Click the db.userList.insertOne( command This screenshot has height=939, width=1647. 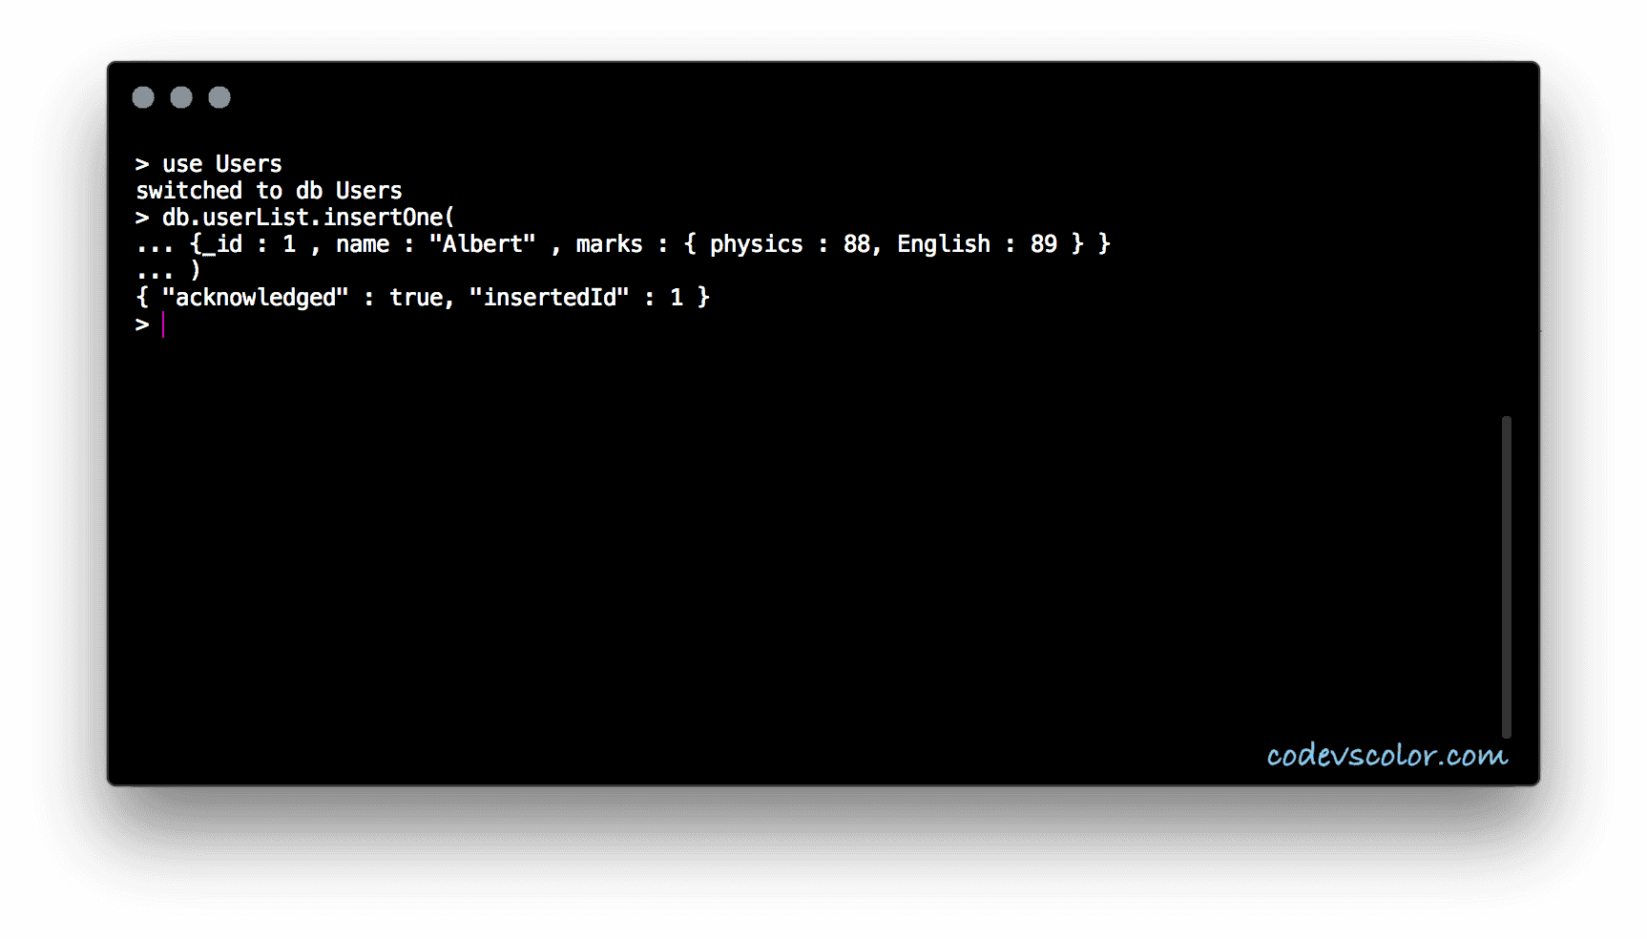[x=307, y=218]
